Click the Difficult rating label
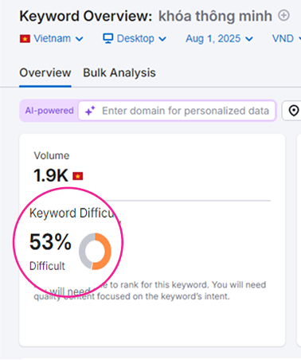Viewport: 301px width, 360px height. pos(47,266)
